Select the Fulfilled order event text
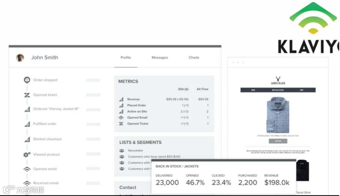 click(x=45, y=124)
